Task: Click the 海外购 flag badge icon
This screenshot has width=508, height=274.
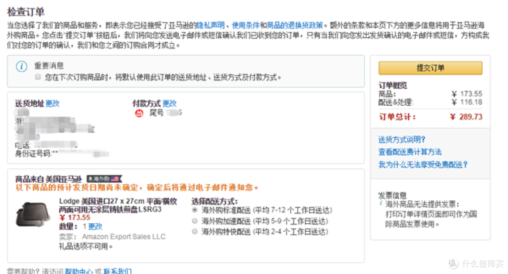Action: [x=104, y=179]
